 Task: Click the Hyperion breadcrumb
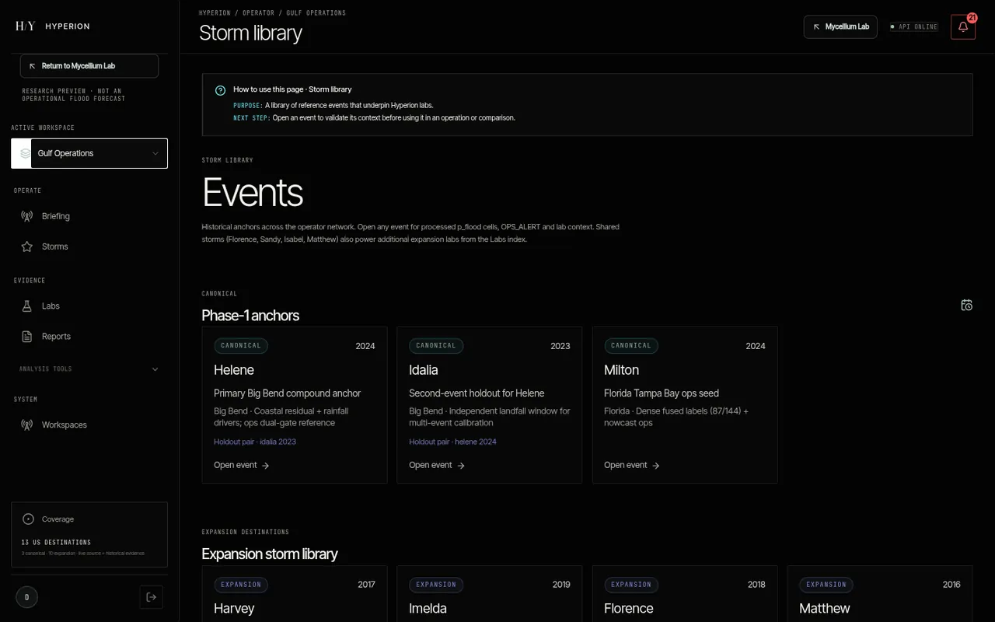coord(215,13)
